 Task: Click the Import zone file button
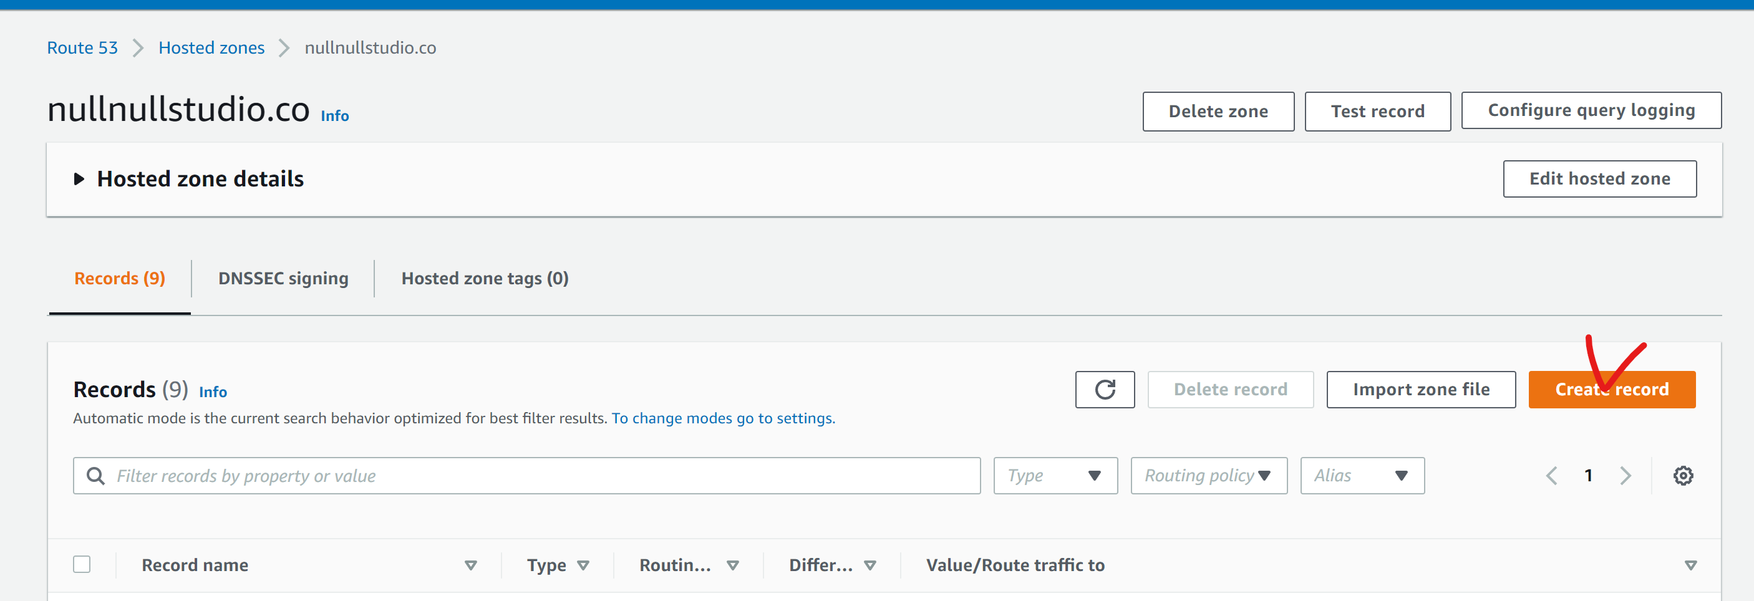(x=1421, y=389)
